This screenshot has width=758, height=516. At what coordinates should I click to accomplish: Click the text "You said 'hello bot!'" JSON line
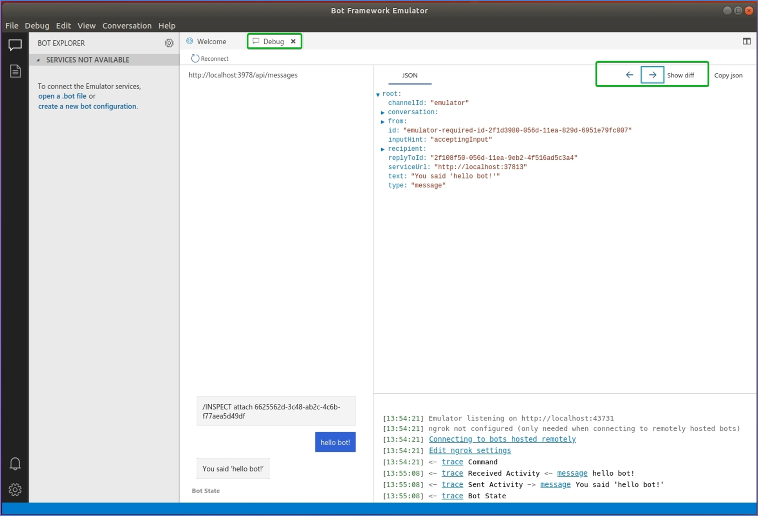[x=444, y=177]
